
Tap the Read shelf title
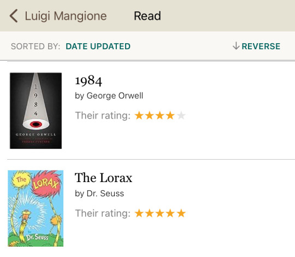(147, 16)
